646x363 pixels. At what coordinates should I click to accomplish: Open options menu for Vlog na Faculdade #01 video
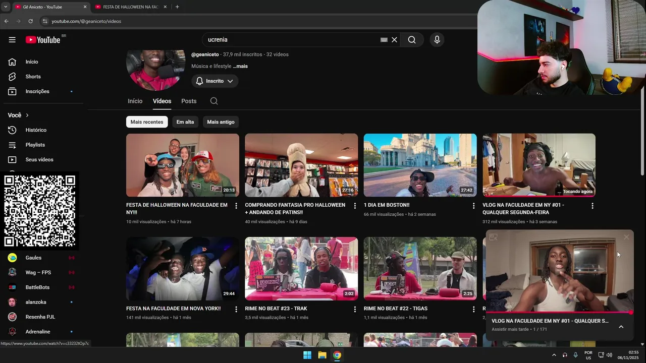point(593,206)
